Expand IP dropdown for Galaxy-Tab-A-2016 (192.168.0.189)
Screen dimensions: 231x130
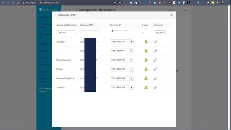131,78
